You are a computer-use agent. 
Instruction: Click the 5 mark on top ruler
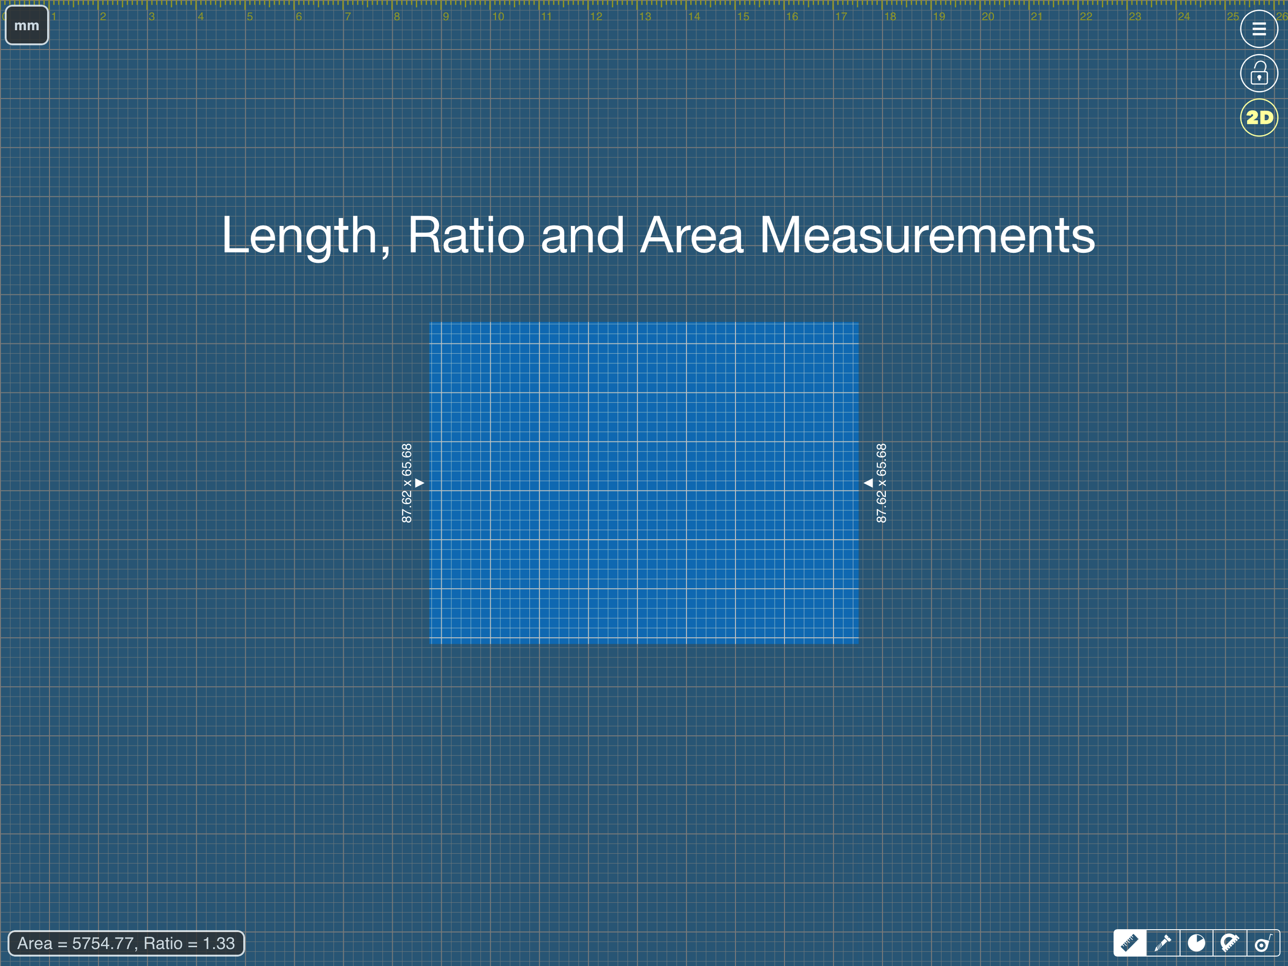(x=250, y=17)
